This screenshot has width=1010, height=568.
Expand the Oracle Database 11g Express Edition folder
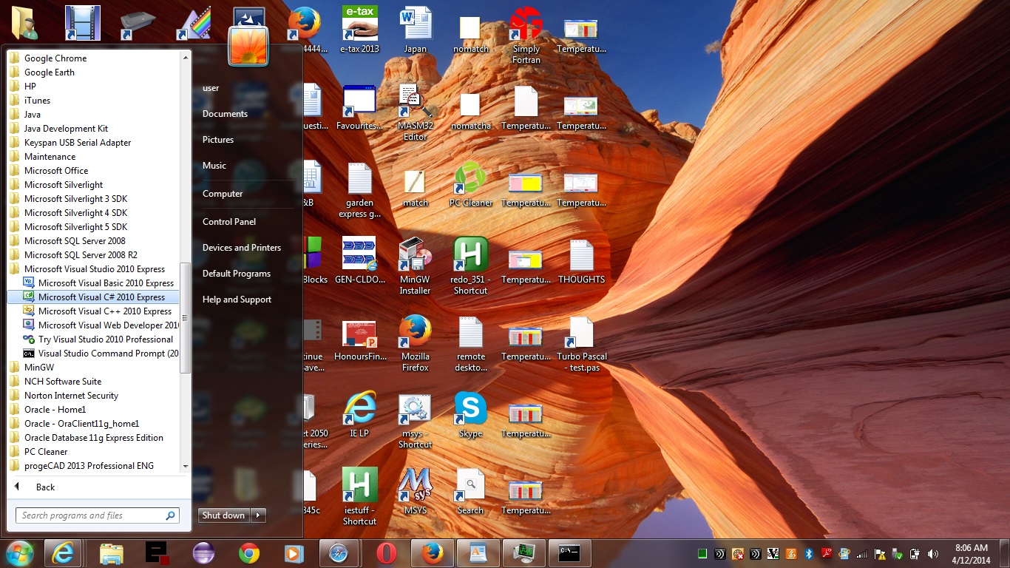pos(93,438)
